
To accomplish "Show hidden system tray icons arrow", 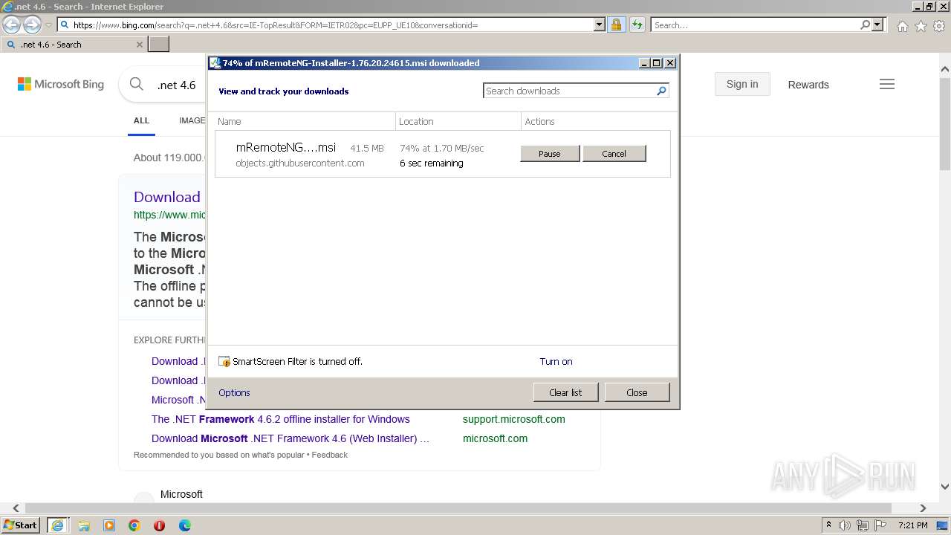I will (828, 525).
